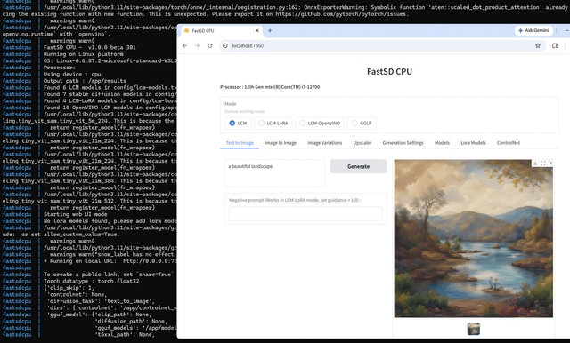
Task: Click terminal line "'controlnet': None,"
Action: click(77, 294)
